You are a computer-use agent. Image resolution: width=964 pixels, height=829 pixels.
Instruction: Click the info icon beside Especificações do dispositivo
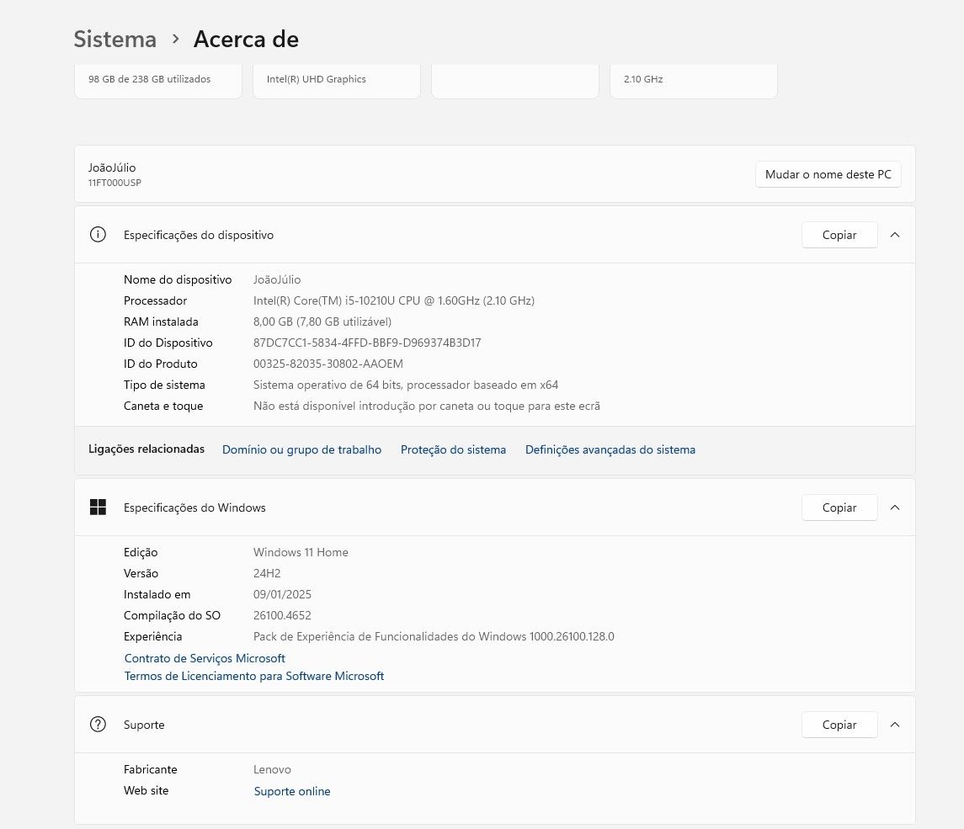[x=98, y=235]
